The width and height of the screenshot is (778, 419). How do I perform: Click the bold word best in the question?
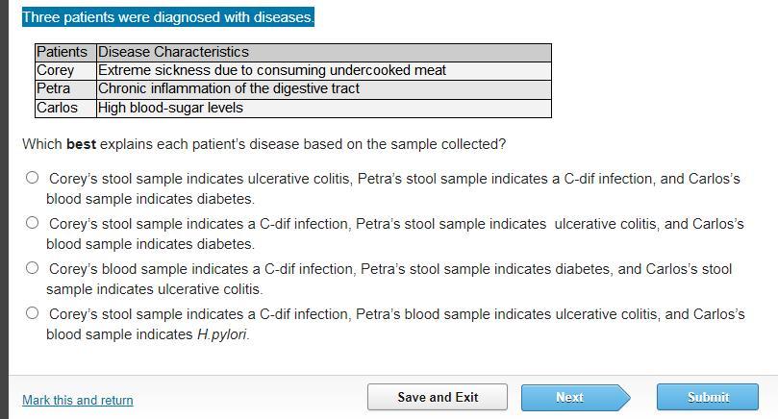tap(84, 144)
